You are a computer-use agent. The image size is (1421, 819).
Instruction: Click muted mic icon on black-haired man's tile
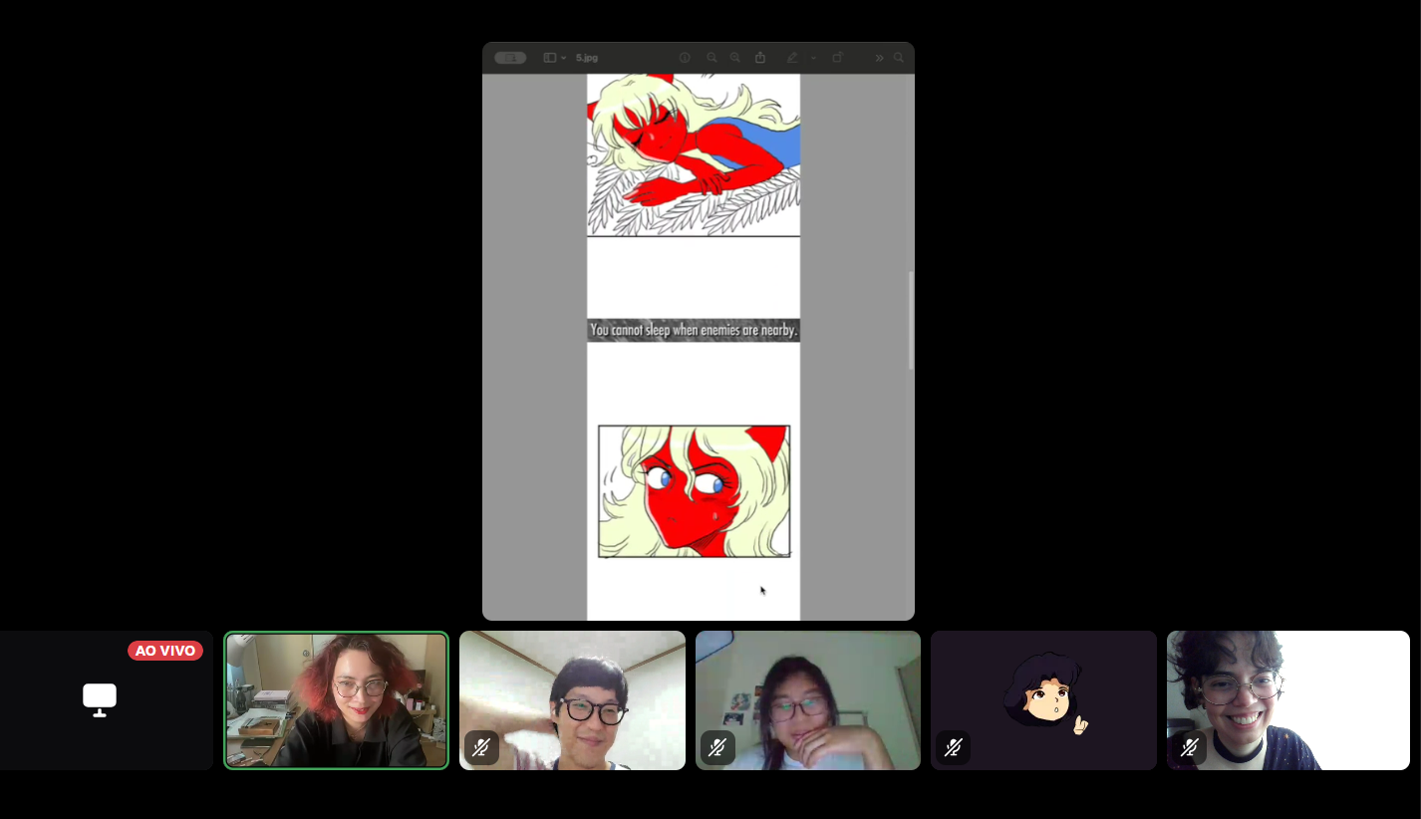point(481,747)
